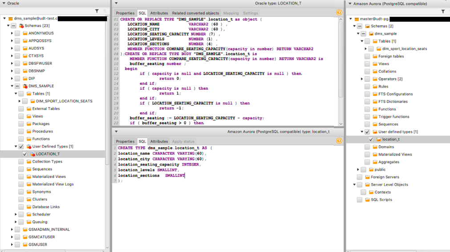Click DMS_SAMPLE schema icon
The height and width of the screenshot is (252, 450).
(x=25, y=86)
